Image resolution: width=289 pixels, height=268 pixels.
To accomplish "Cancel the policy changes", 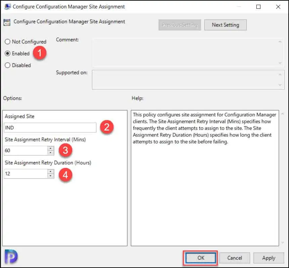I will click(x=235, y=258).
